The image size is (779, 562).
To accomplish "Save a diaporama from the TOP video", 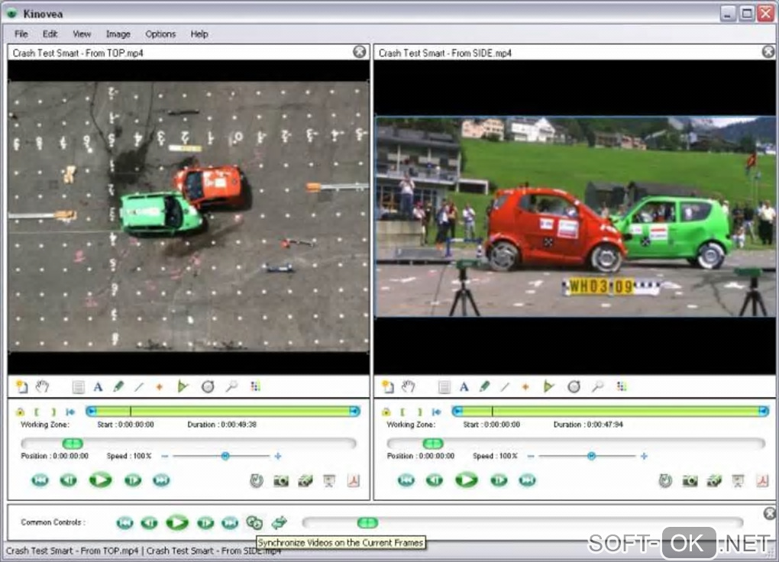I will click(329, 480).
